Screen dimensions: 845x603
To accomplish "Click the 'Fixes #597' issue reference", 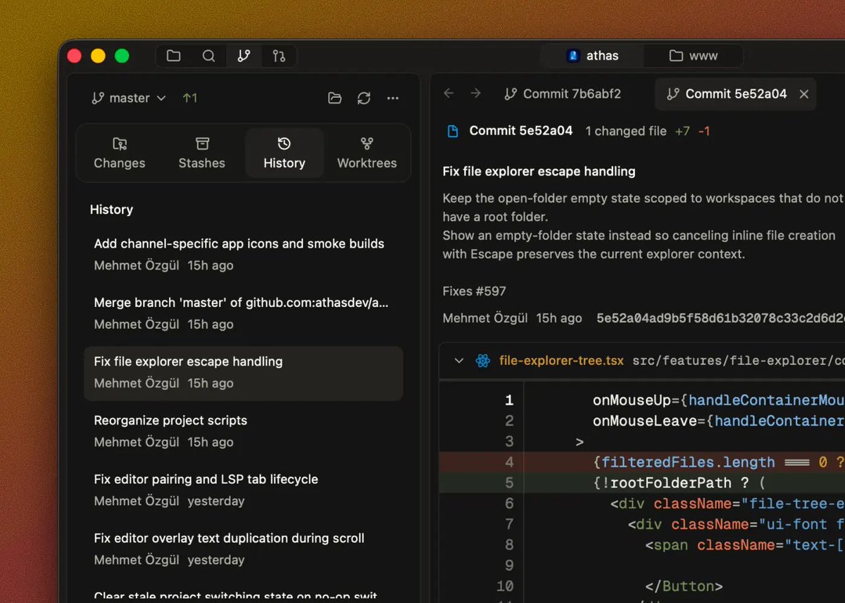I will [474, 291].
